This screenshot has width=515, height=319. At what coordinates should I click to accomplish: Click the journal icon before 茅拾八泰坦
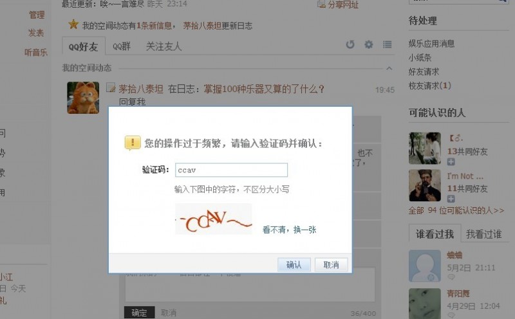111,87
